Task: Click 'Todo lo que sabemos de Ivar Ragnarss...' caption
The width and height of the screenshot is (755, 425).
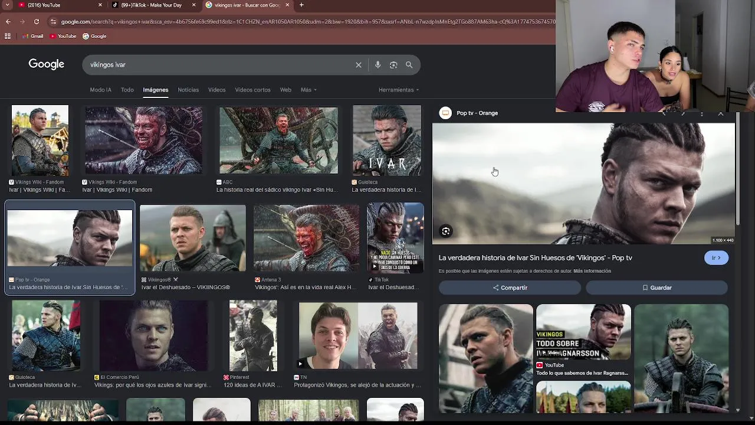Action: pyautogui.click(x=582, y=373)
